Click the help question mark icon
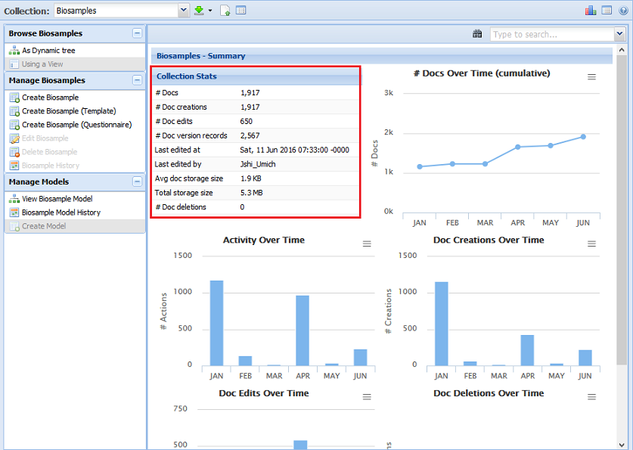The height and width of the screenshot is (450, 633). point(622,11)
